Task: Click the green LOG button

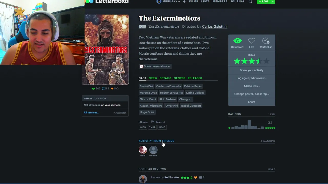Action: click(x=263, y=2)
